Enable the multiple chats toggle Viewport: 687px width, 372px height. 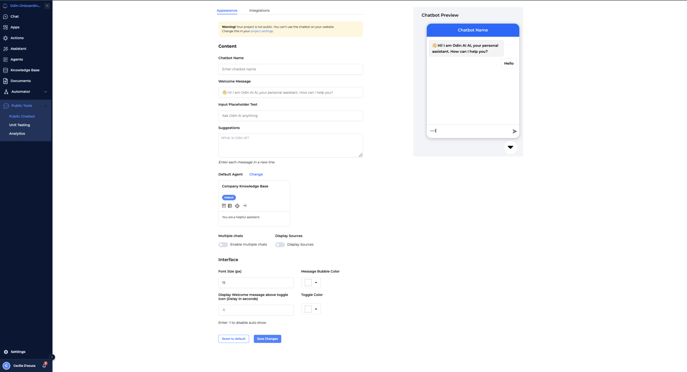pyautogui.click(x=223, y=245)
